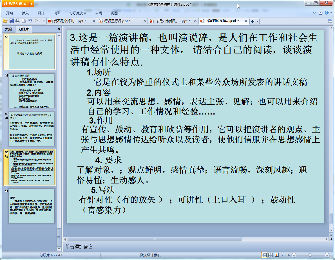Close the 我不是个好儿....ppt document tab

coord(94,21)
